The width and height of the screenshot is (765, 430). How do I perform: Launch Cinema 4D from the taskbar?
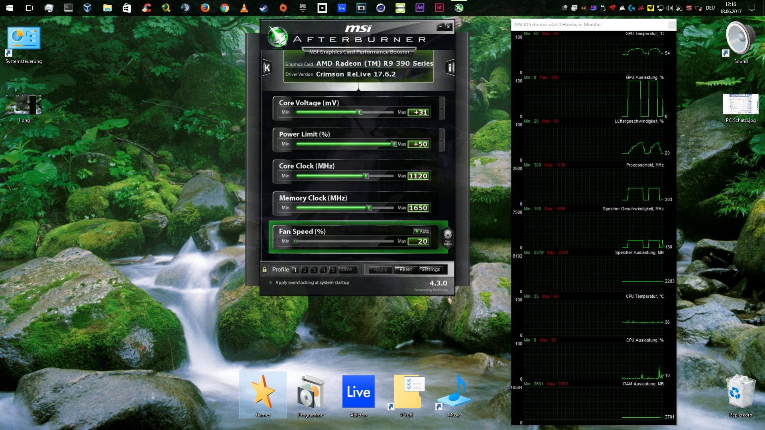pyautogui.click(x=381, y=8)
